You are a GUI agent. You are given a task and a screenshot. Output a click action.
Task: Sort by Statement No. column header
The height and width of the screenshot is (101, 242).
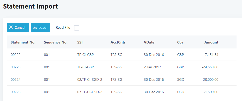point(23,42)
